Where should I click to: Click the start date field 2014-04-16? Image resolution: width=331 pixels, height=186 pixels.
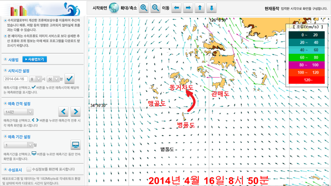point(16,79)
